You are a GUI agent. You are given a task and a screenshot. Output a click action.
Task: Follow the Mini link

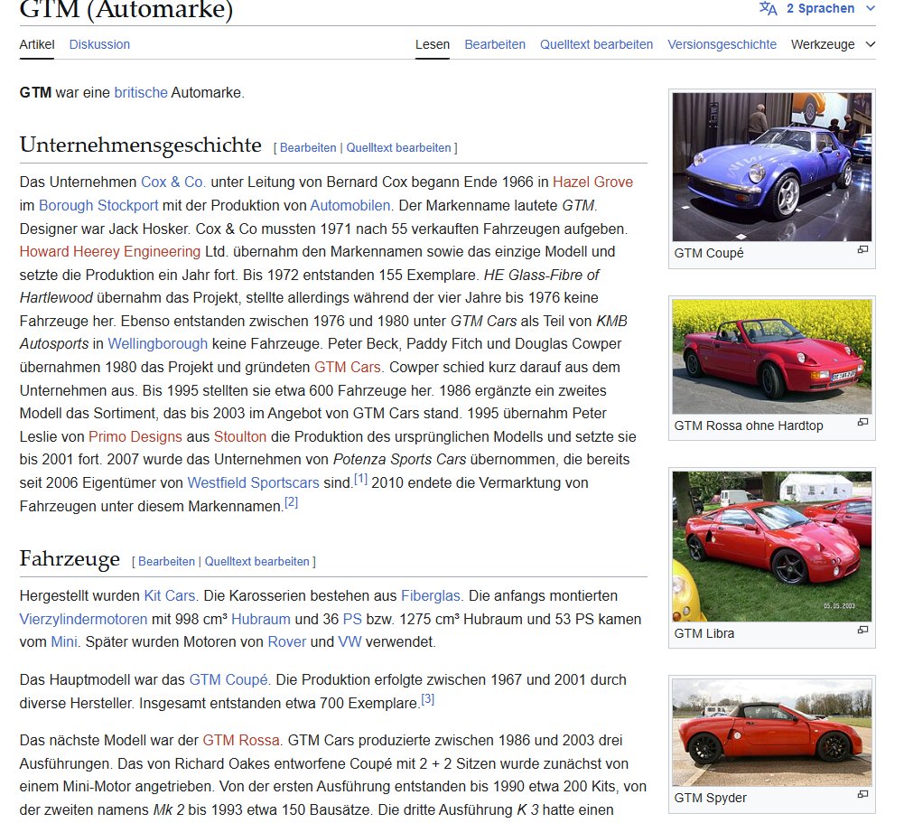click(64, 642)
